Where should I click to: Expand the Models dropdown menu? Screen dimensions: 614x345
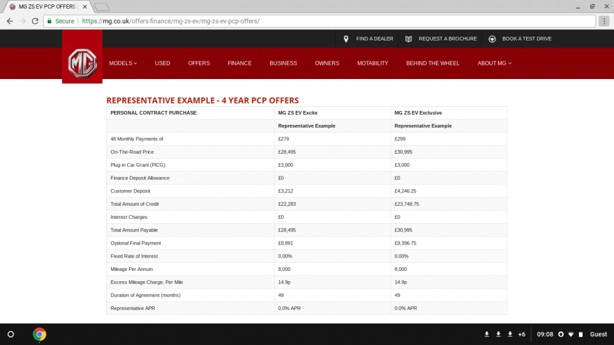(x=123, y=63)
